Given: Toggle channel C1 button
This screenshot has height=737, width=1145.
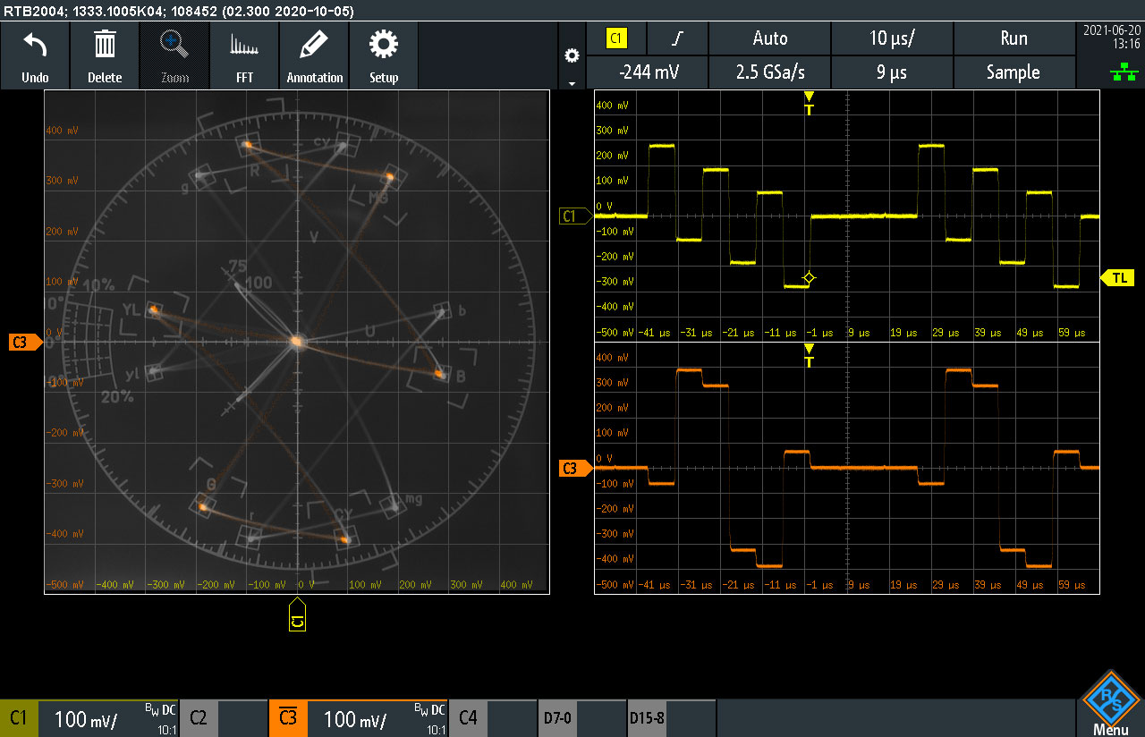Looking at the screenshot, I should (x=19, y=718).
